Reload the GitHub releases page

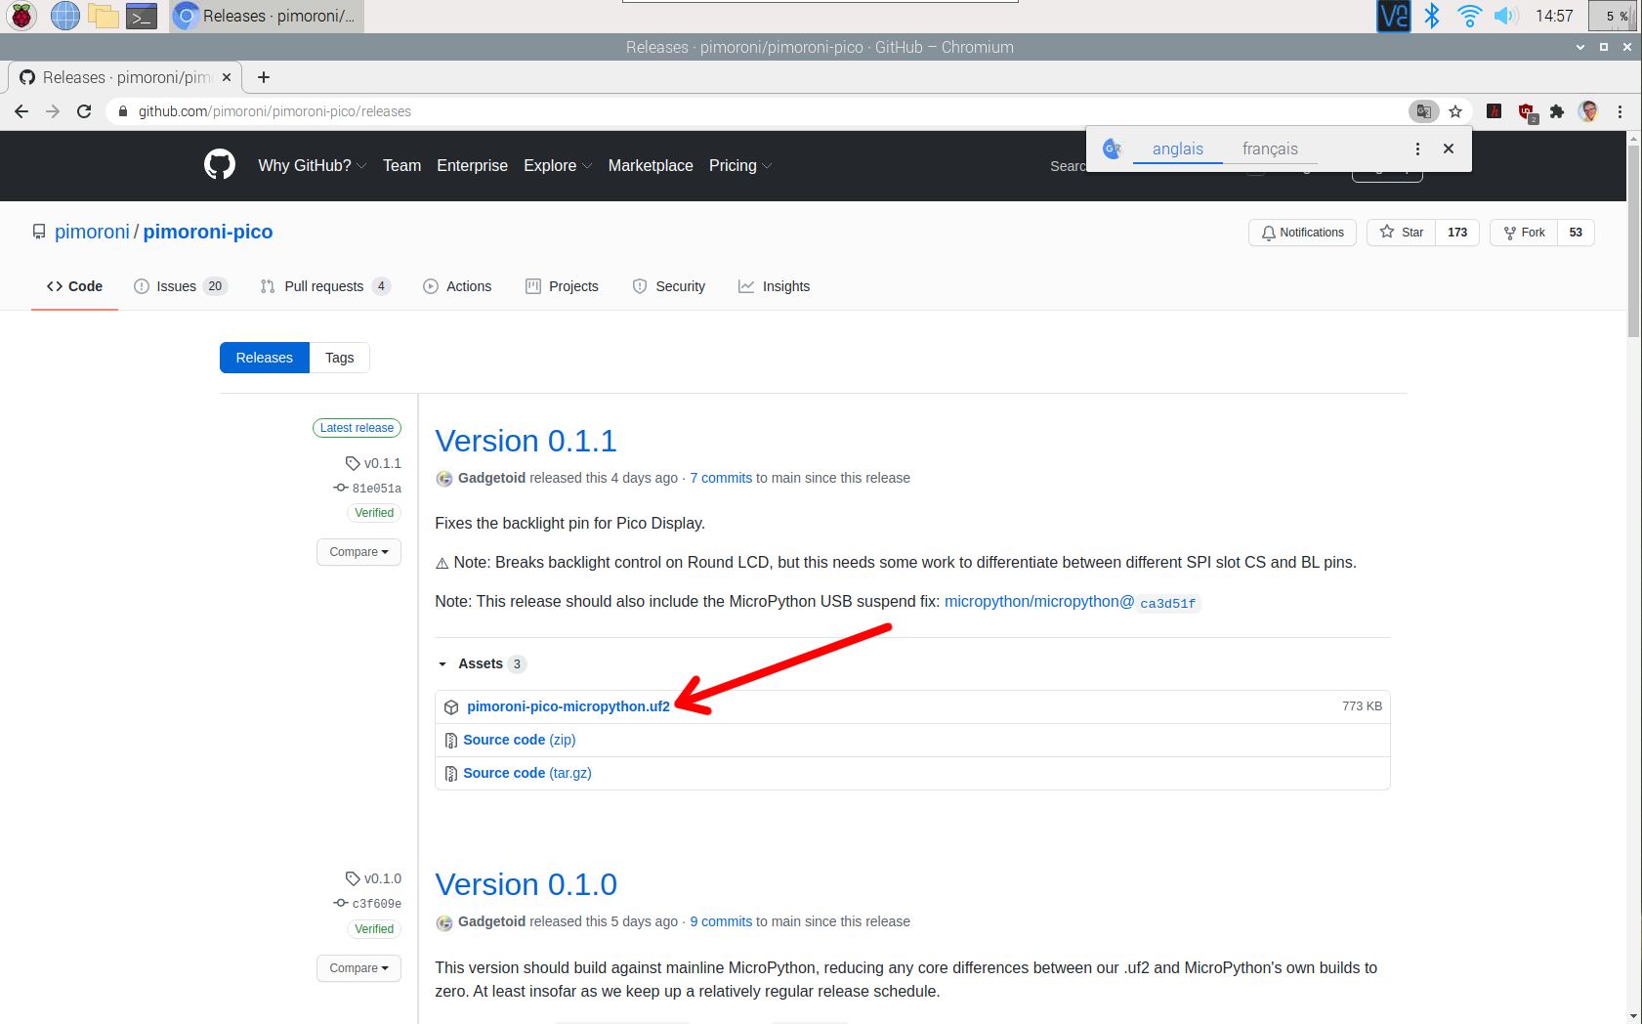pyautogui.click(x=84, y=111)
